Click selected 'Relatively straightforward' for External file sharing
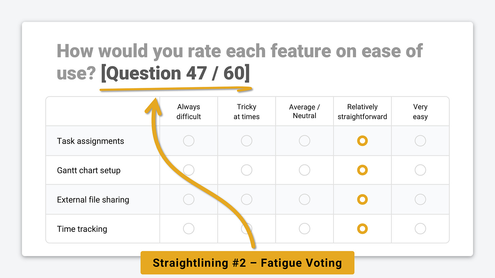The width and height of the screenshot is (495, 278). point(362,200)
